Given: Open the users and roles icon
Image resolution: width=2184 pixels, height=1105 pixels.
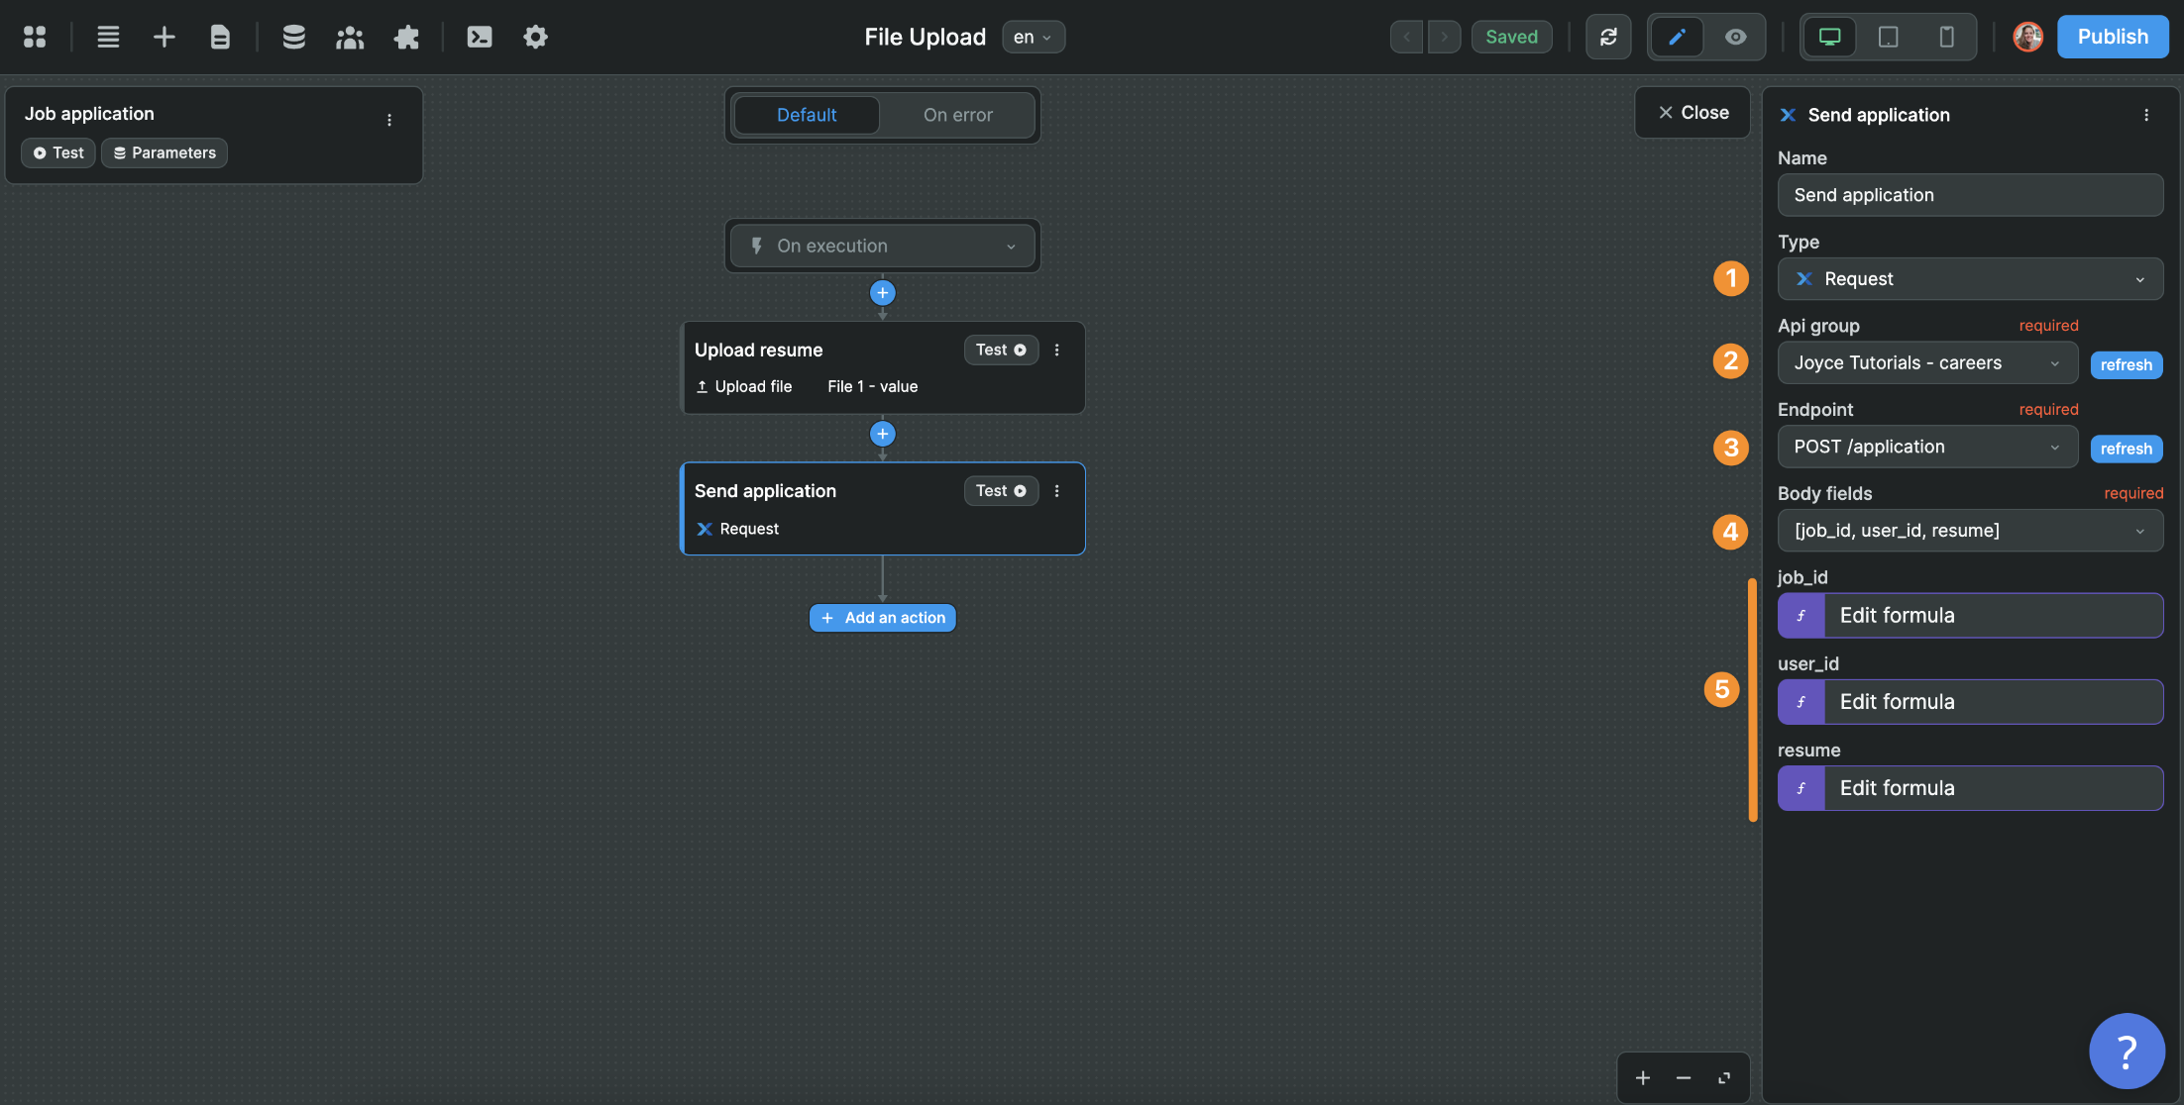Looking at the screenshot, I should (350, 37).
